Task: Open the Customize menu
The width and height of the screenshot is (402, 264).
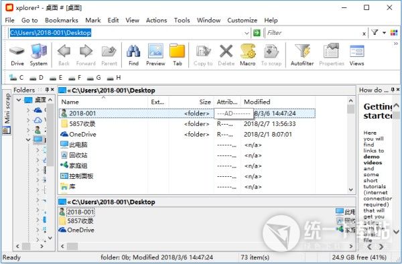Action: coord(243,20)
